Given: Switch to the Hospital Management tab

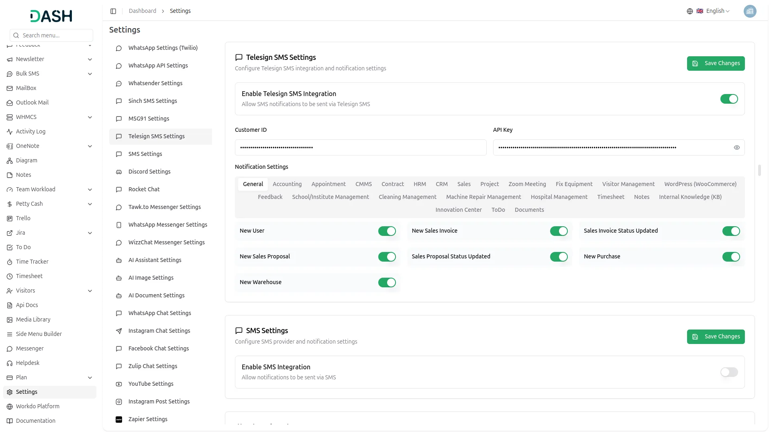Looking at the screenshot, I should point(559,197).
